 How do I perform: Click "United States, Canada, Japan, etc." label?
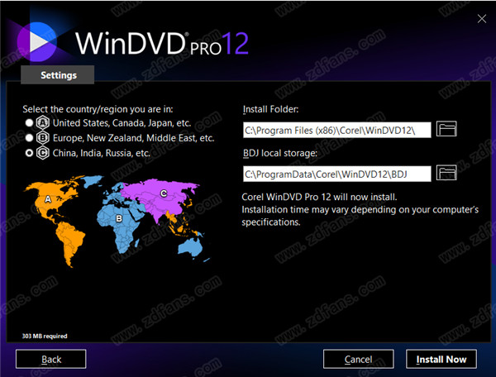(x=122, y=122)
